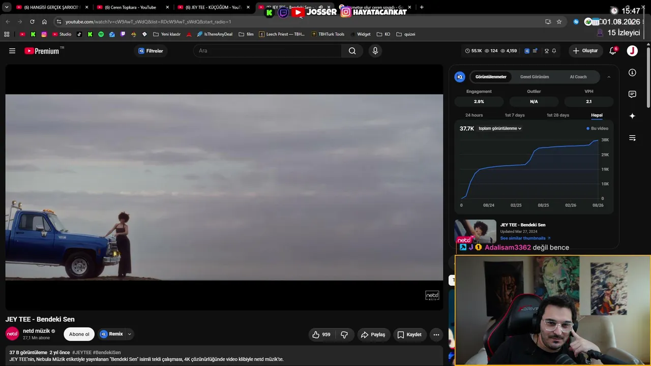The width and height of the screenshot is (651, 366).
Task: Open the comments icon in right sidebar
Action: 632,95
